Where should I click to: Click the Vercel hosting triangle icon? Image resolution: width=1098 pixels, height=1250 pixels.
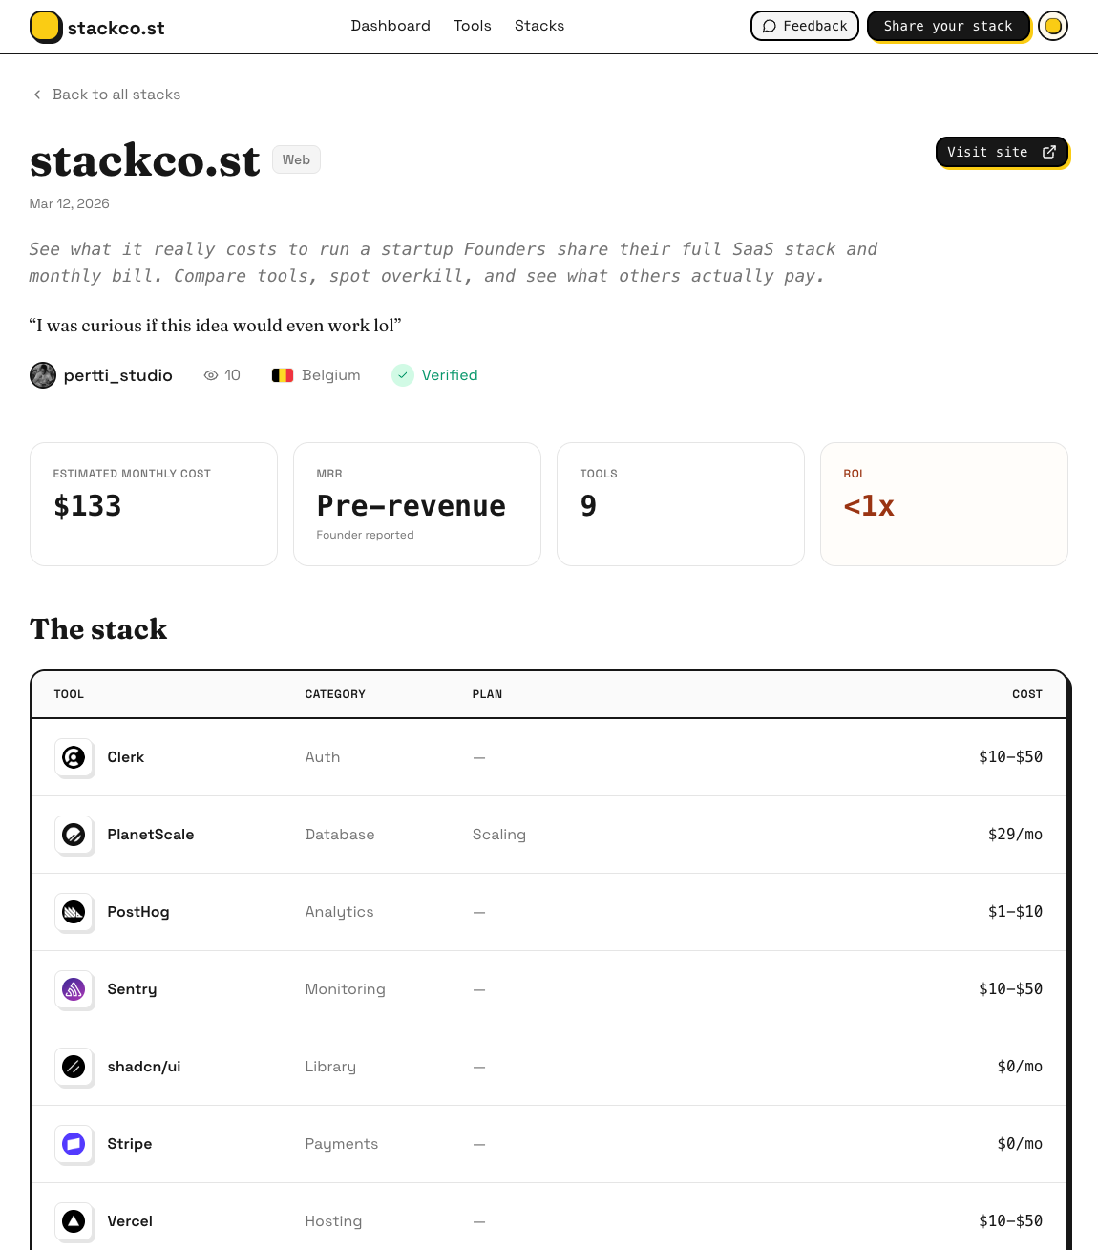(74, 1221)
